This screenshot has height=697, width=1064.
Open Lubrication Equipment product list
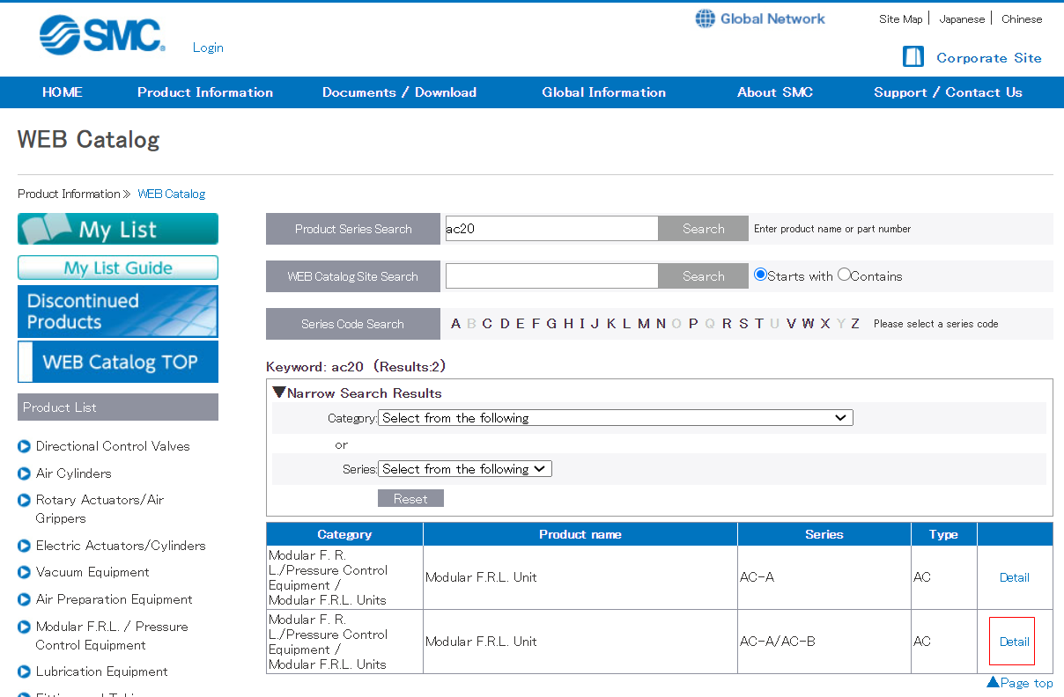pyautogui.click(x=102, y=671)
